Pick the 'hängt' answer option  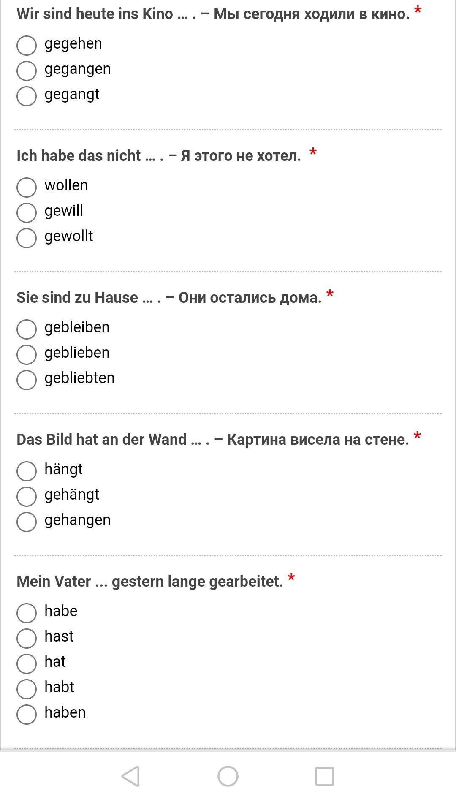tap(26, 471)
